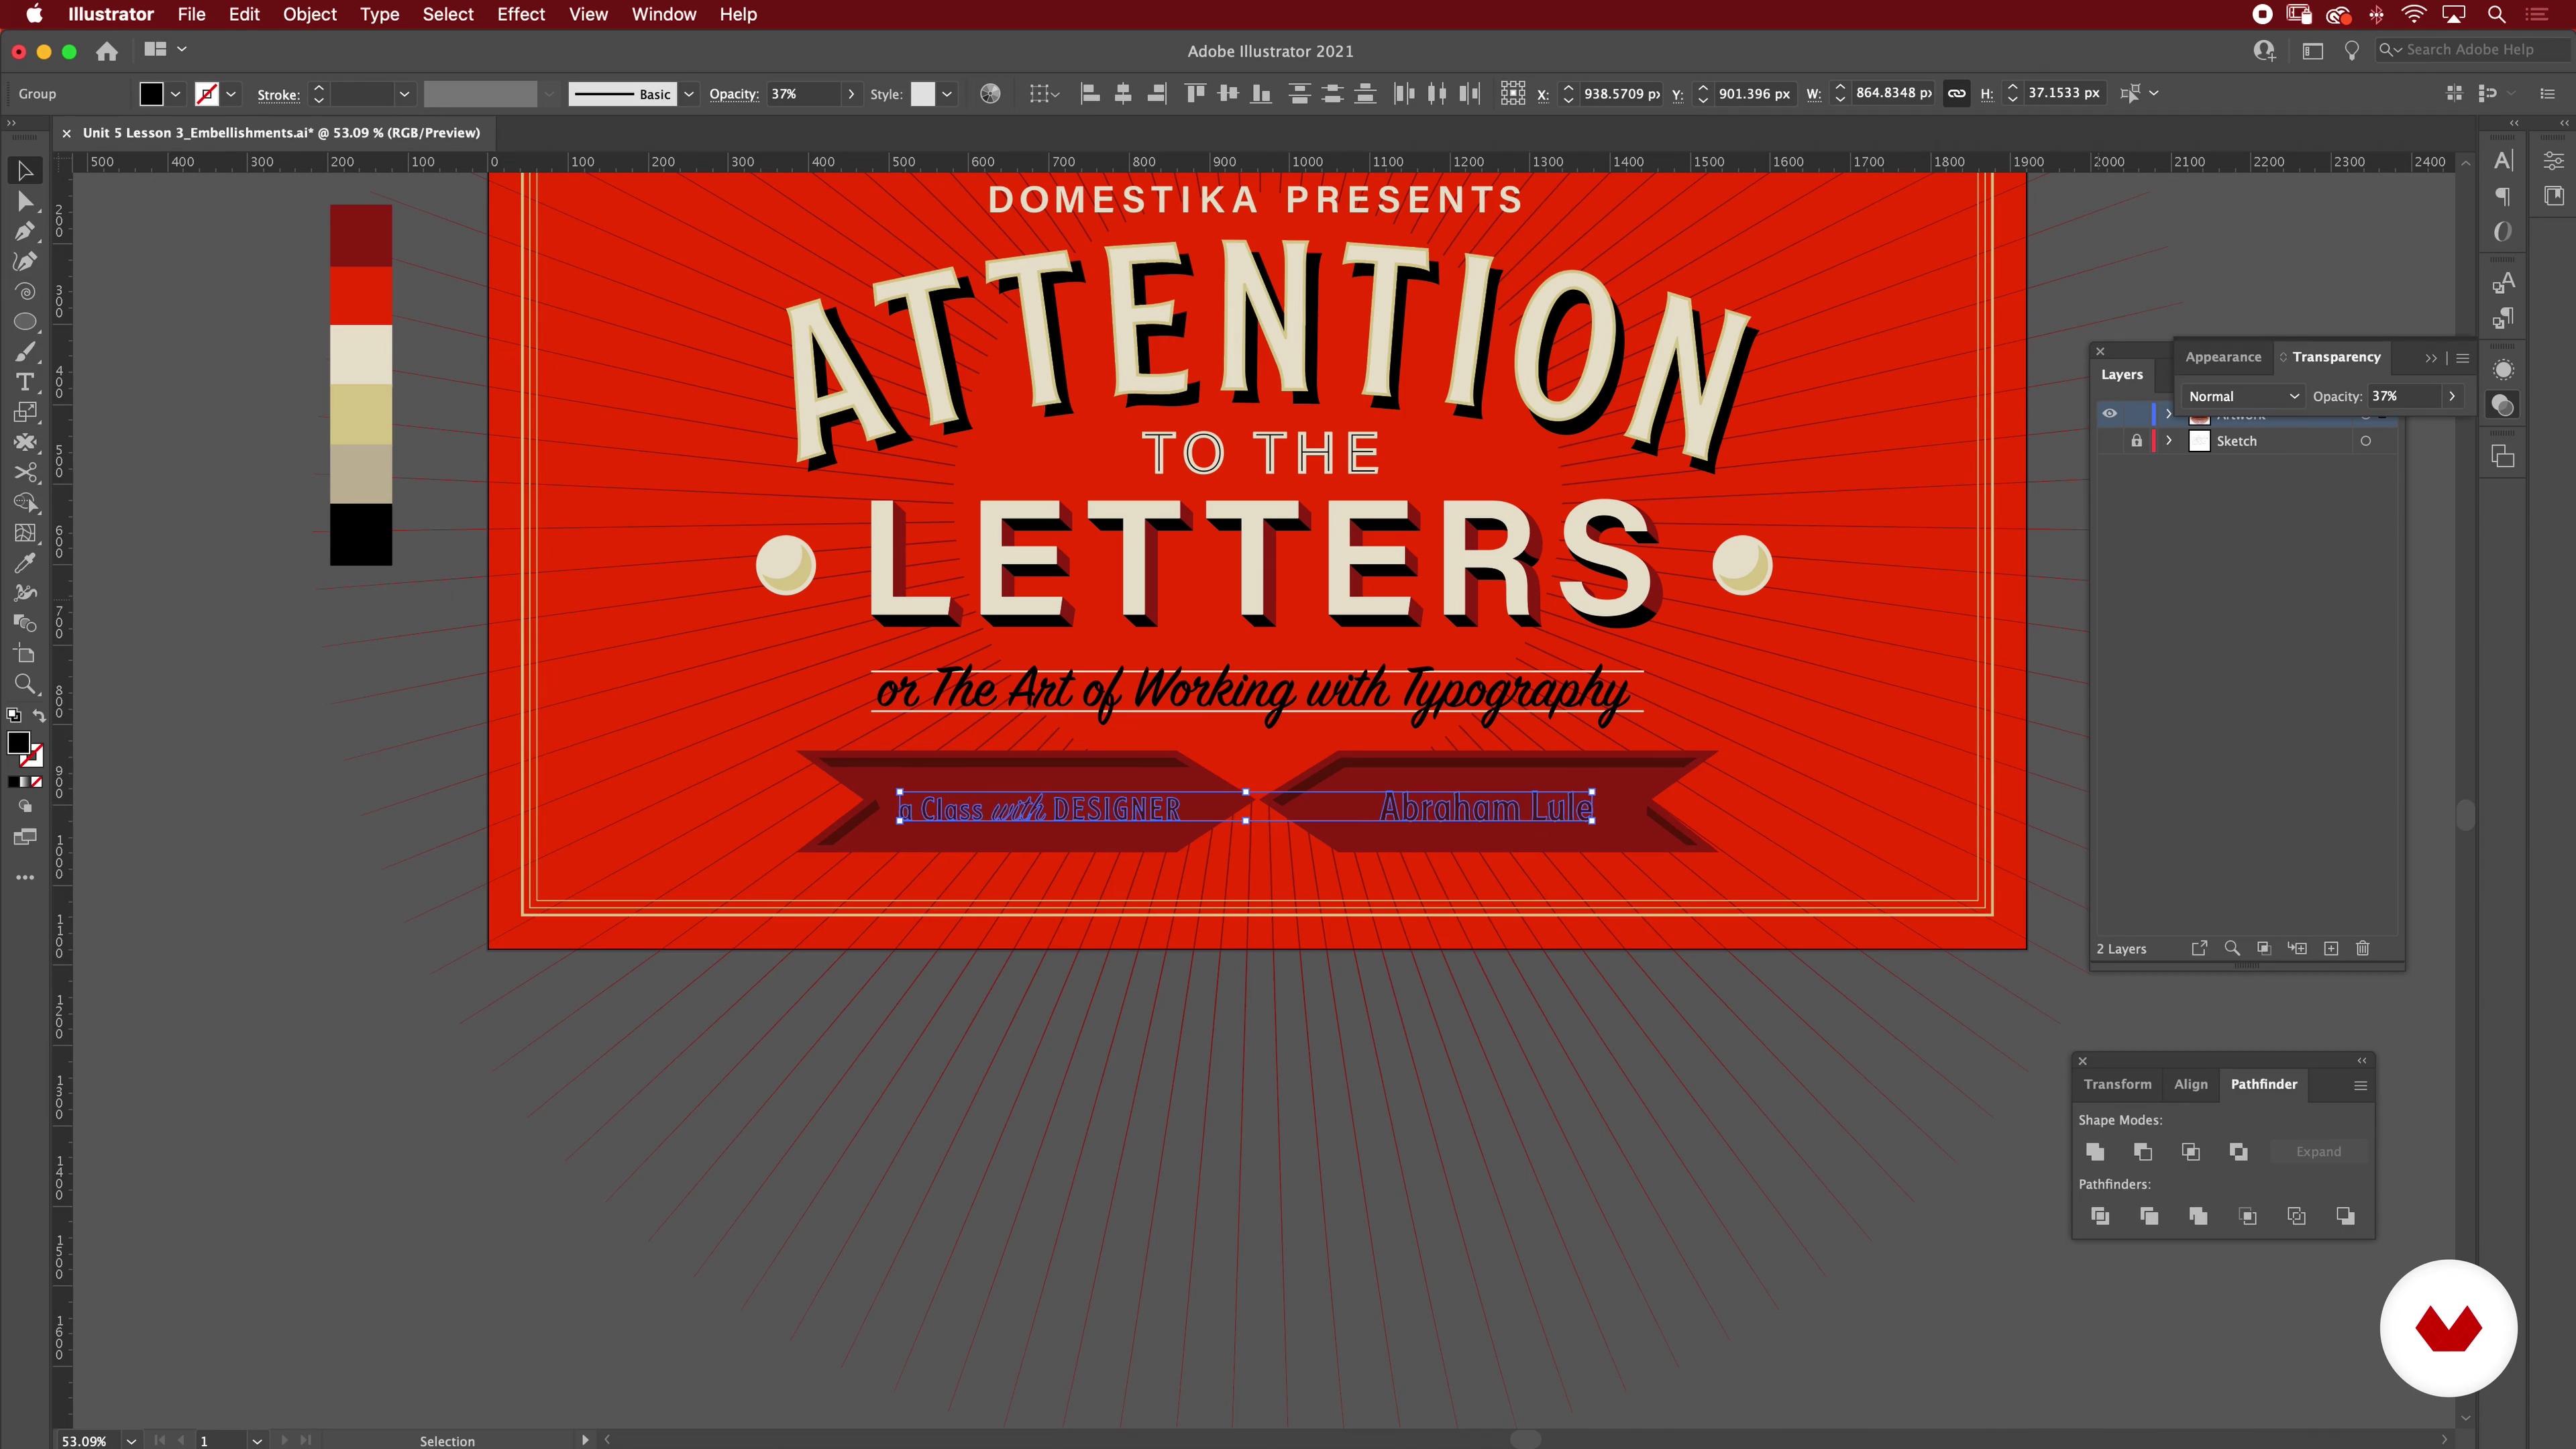This screenshot has width=2576, height=1449.
Task: Open fill color dropdown in control bar
Action: coord(176,94)
